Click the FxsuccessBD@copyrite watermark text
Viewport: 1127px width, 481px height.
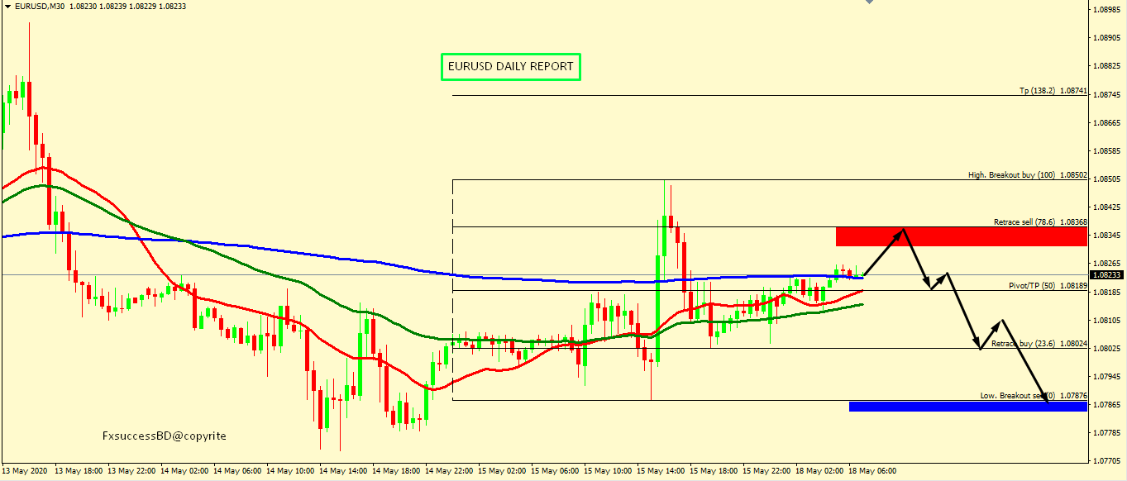[164, 436]
